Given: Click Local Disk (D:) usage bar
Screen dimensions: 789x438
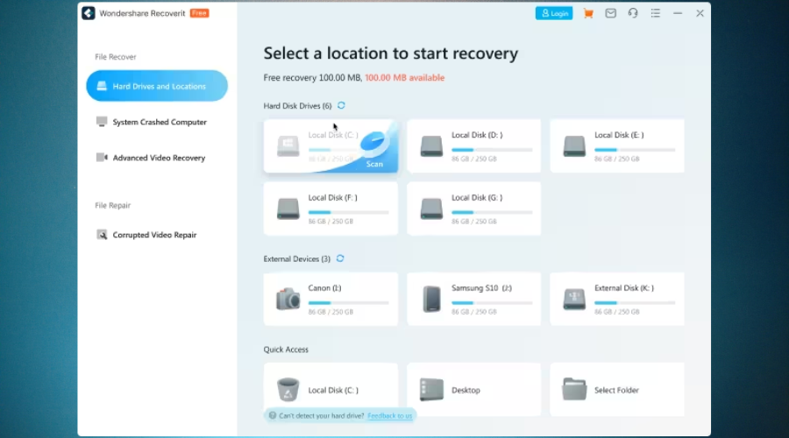Looking at the screenshot, I should 492,149.
